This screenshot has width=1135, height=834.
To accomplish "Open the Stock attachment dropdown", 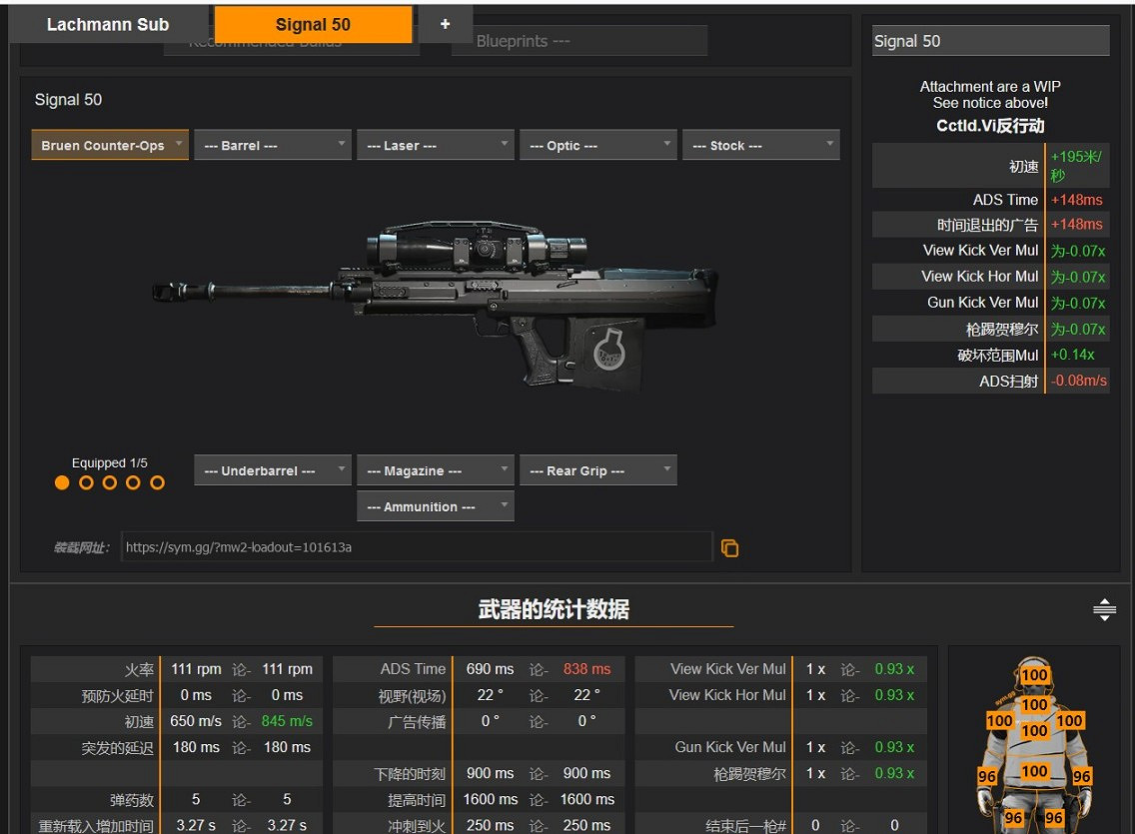I will (760, 146).
